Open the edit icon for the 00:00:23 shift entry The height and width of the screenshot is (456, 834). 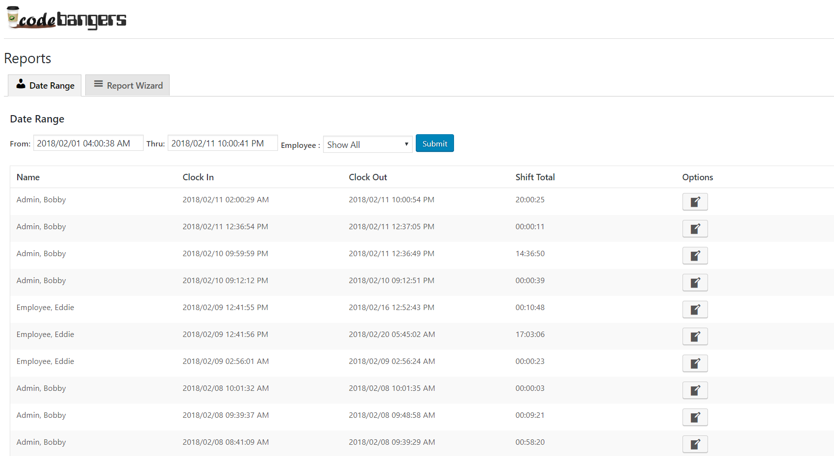[695, 363]
